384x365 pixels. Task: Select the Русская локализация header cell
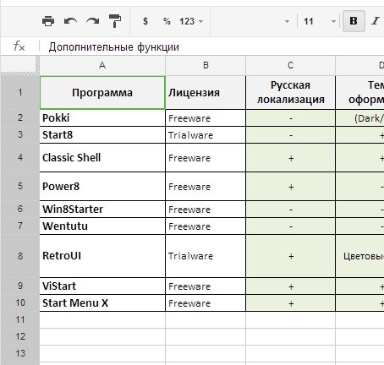coord(290,92)
